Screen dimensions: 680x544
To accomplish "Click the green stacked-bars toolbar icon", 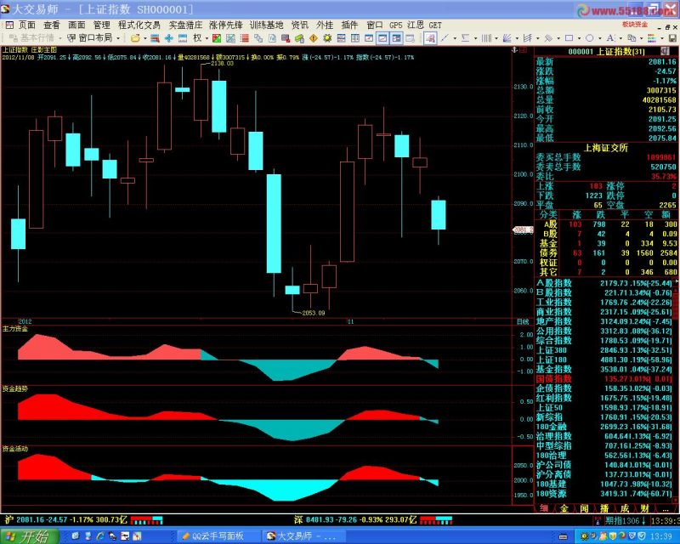I will [x=299, y=38].
